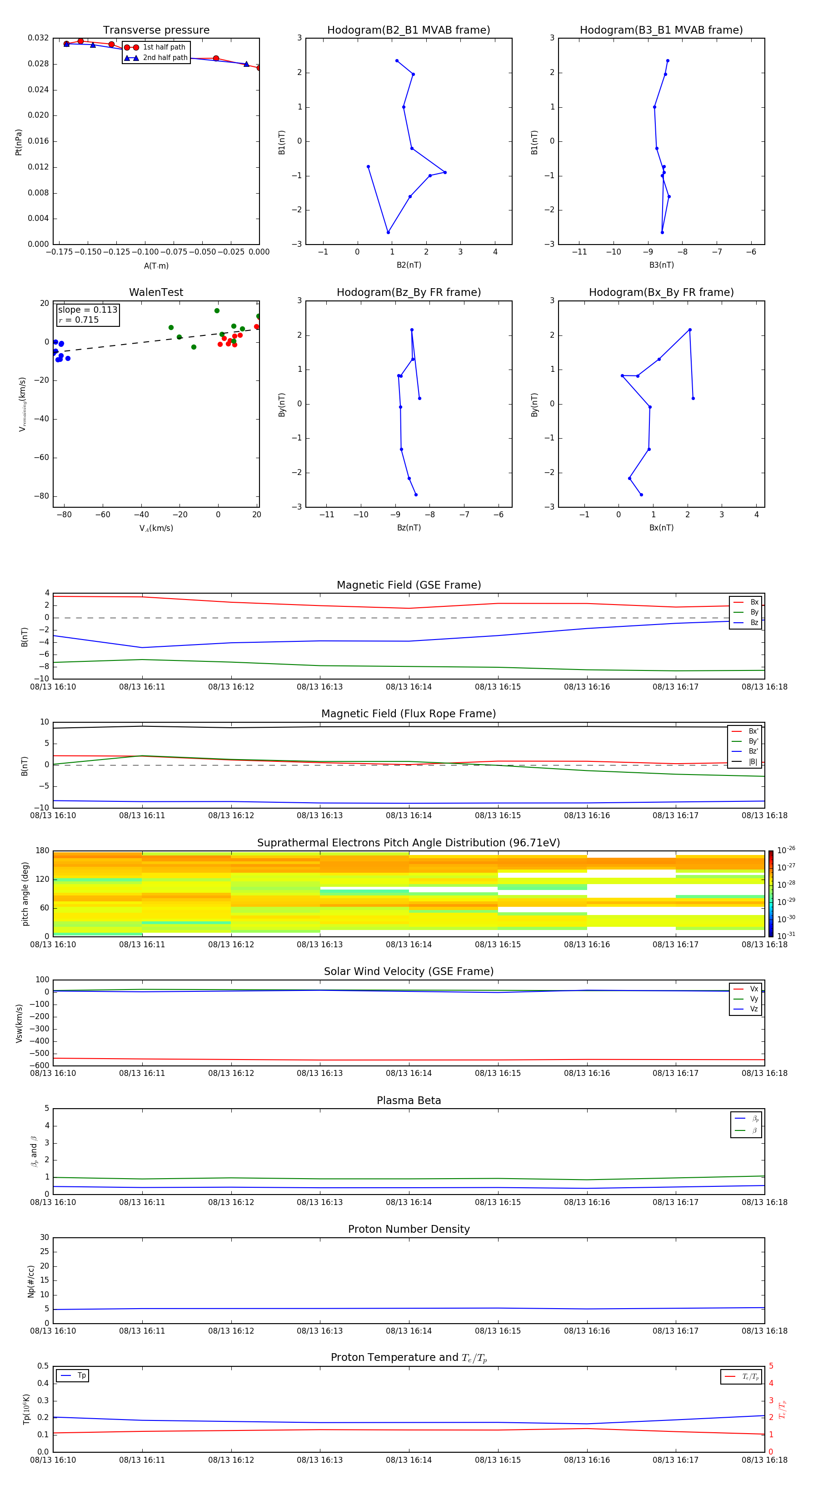Click the 'V_remaining(km/s)' y-axis label
The image size is (818, 1500).
(x=22, y=404)
